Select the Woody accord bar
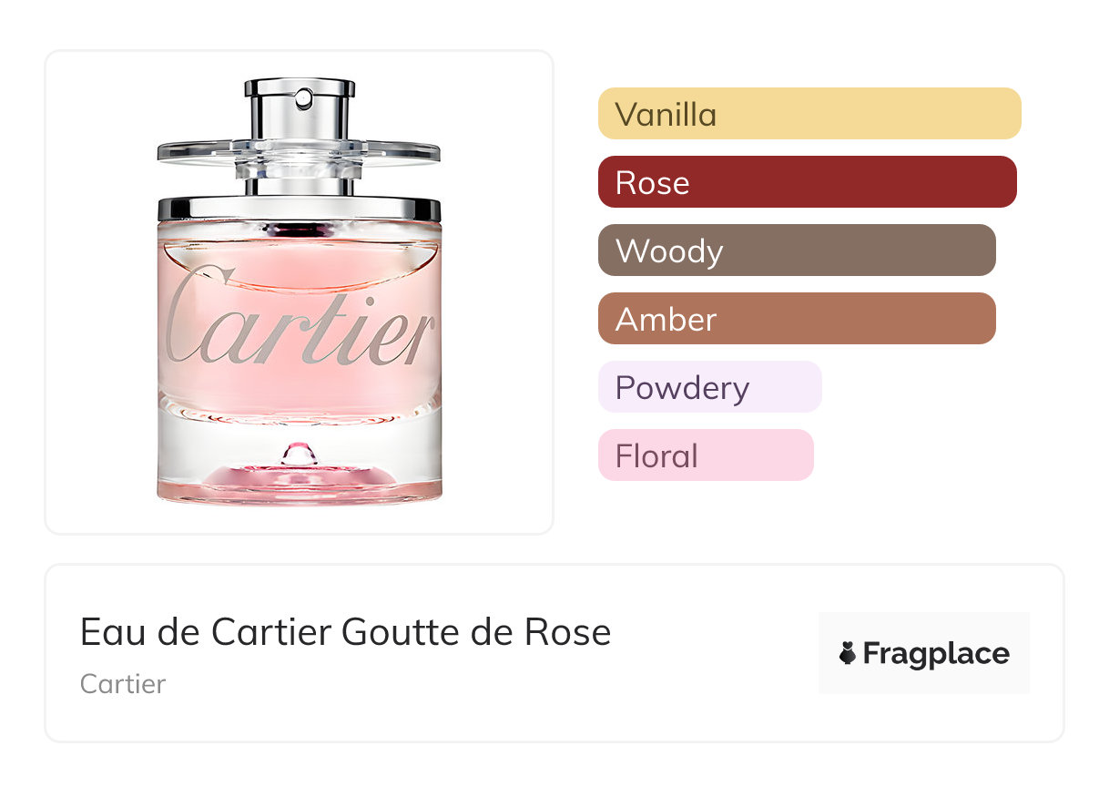Screen dimensions: 1109x787 797,250
